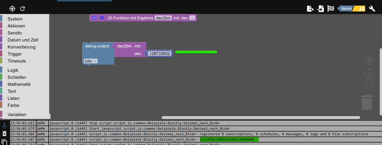The height and width of the screenshot is (145, 382).
Task: Click the timestamp 22:56:03.687
Action: (x=22, y=139)
